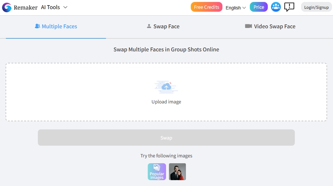This screenshot has height=186, width=333.
Task: Click the Try the following images text
Action: click(x=166, y=156)
